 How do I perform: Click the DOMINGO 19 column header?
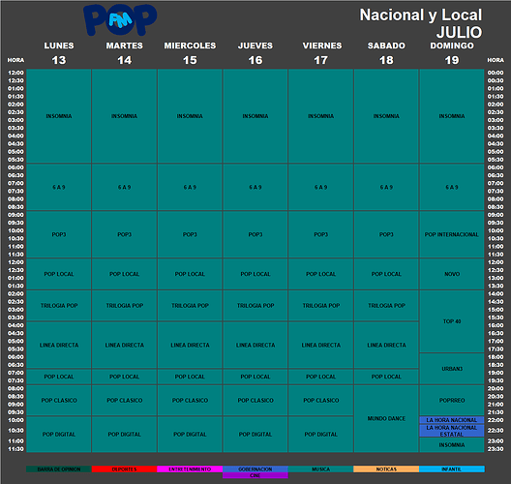coord(452,53)
